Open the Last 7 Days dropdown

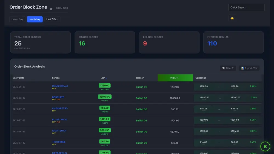tap(52, 19)
